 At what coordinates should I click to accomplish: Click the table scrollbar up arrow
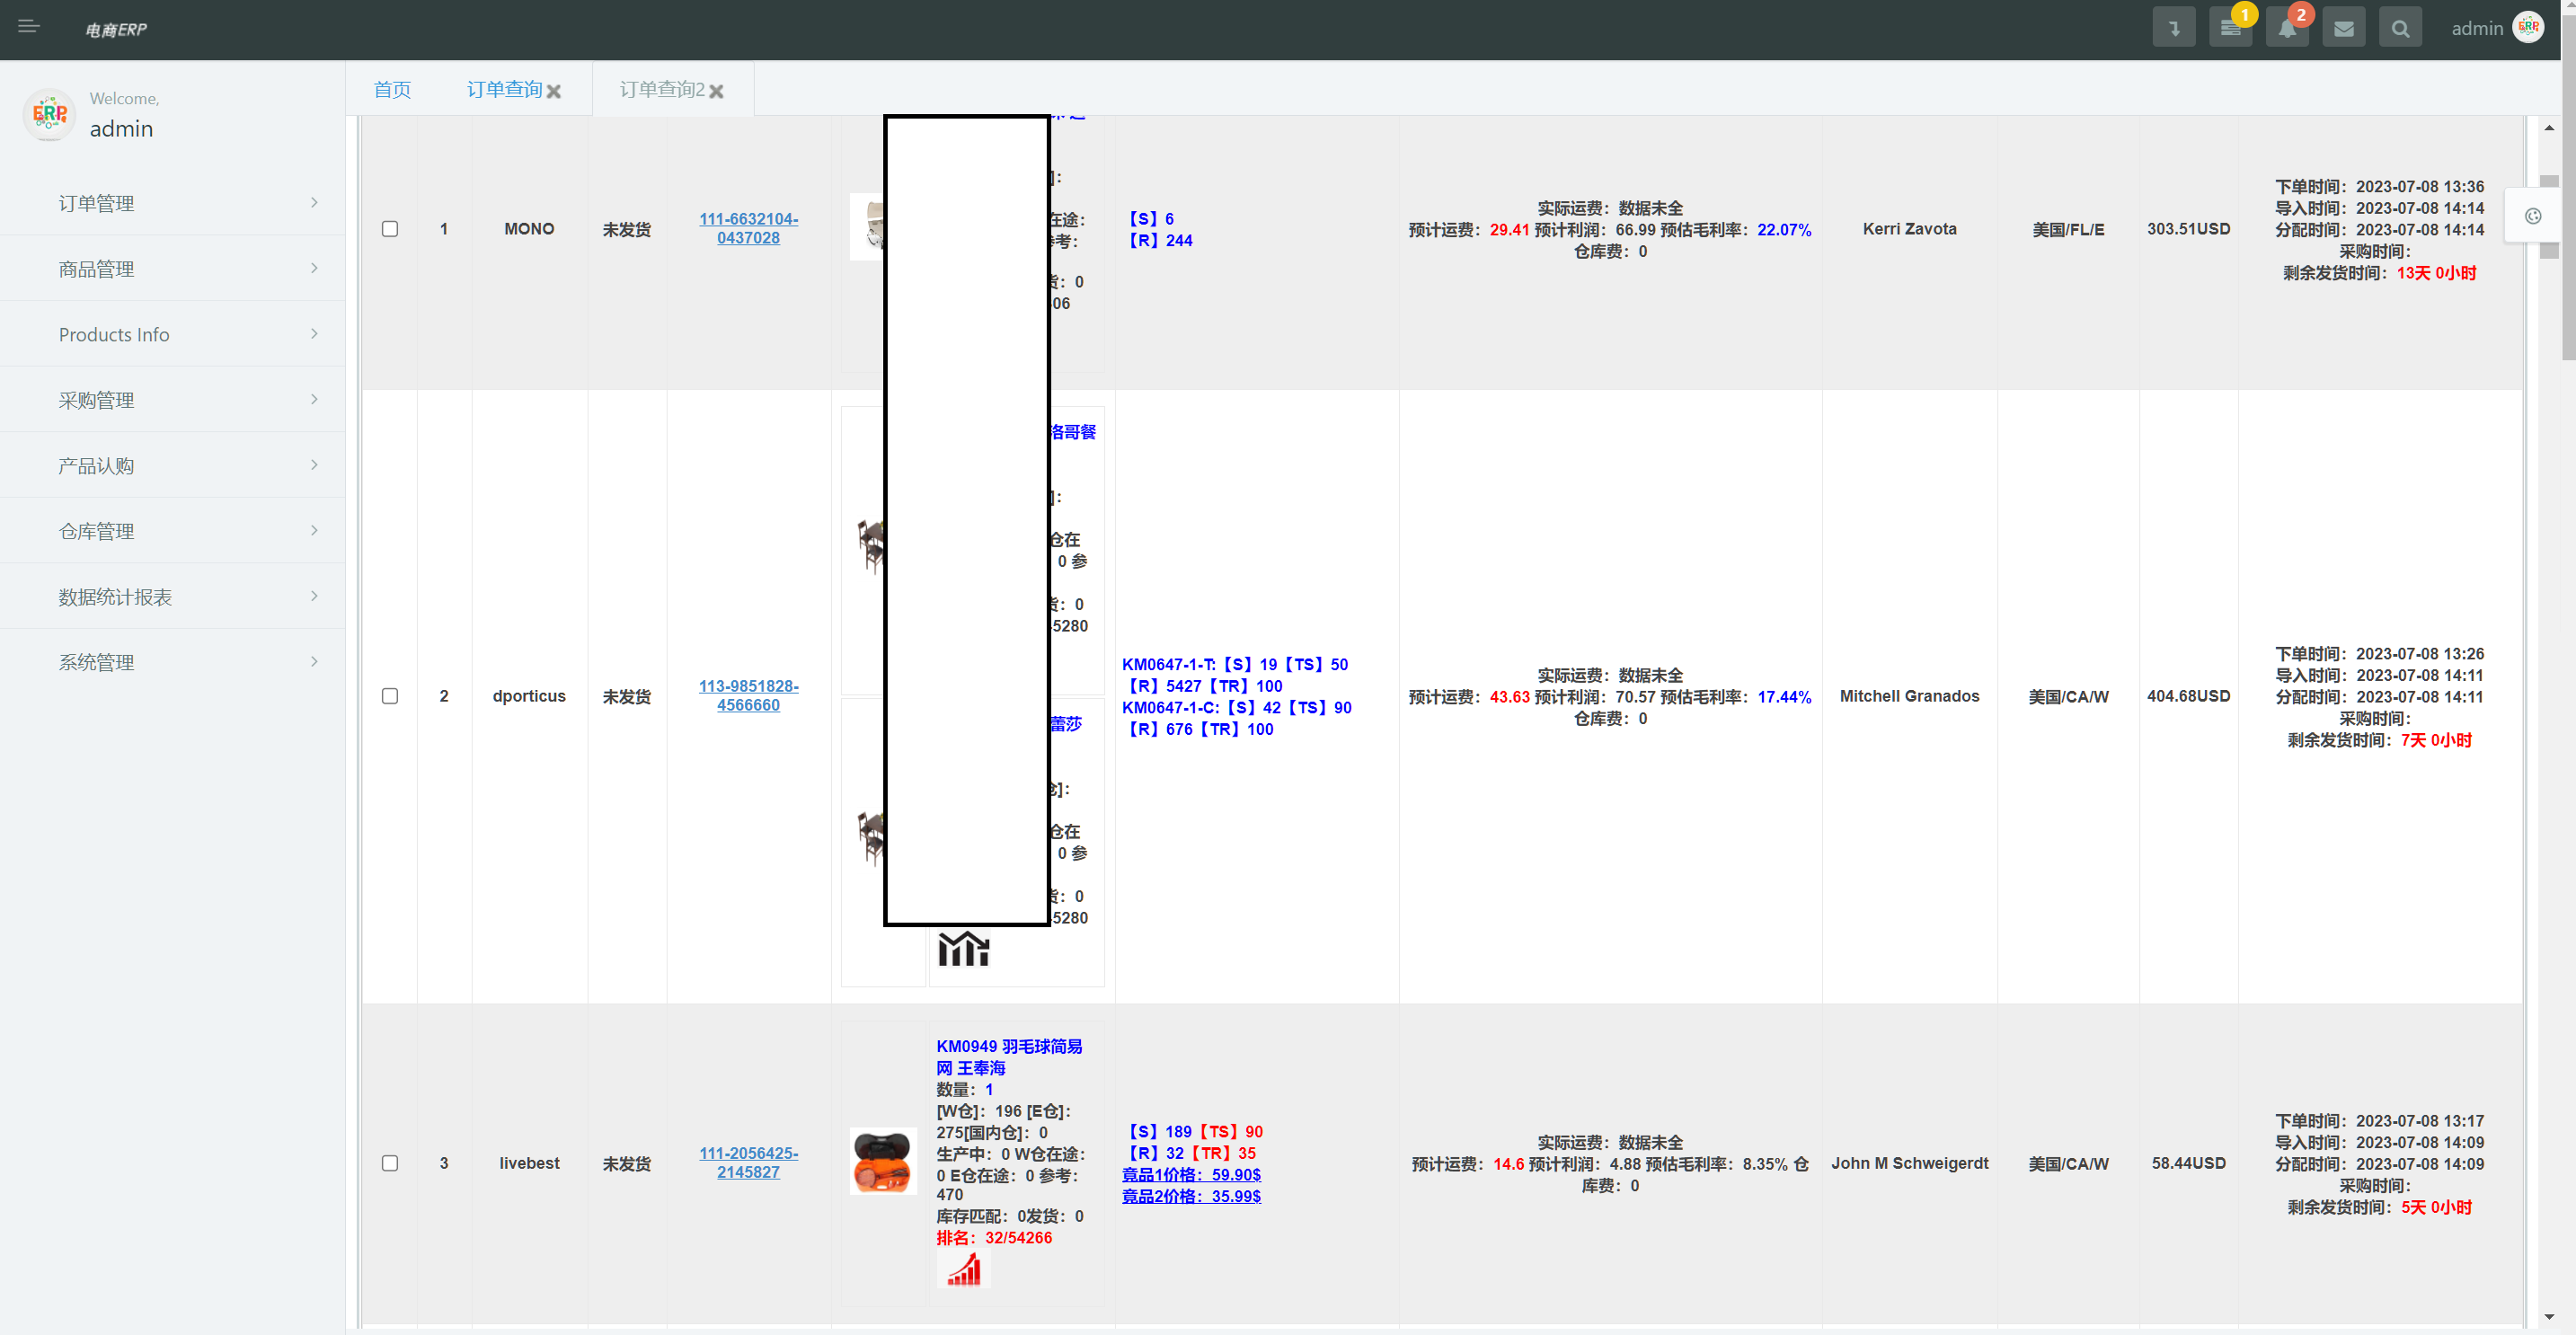[2549, 127]
